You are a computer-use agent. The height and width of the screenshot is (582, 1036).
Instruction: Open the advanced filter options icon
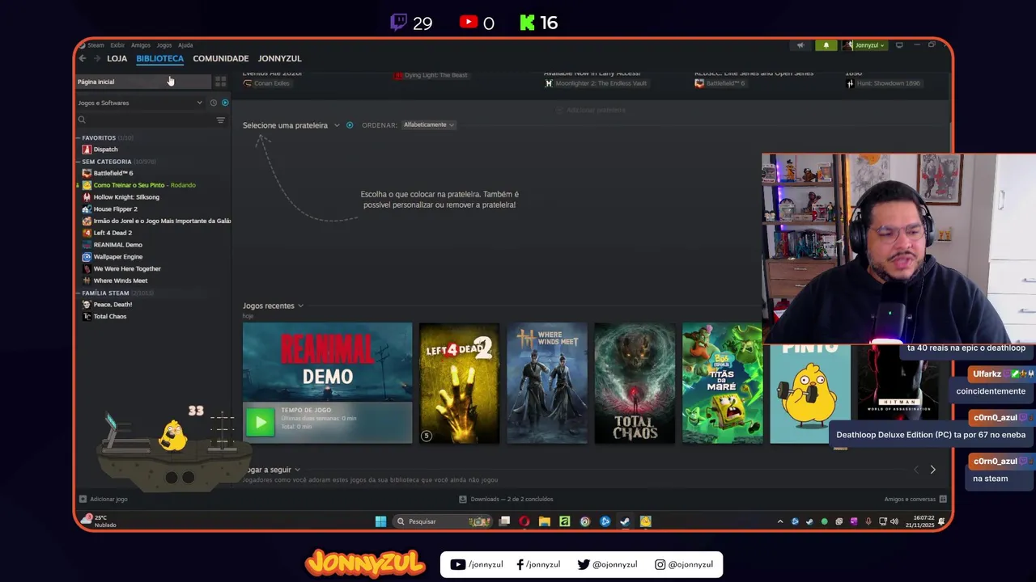[220, 120]
